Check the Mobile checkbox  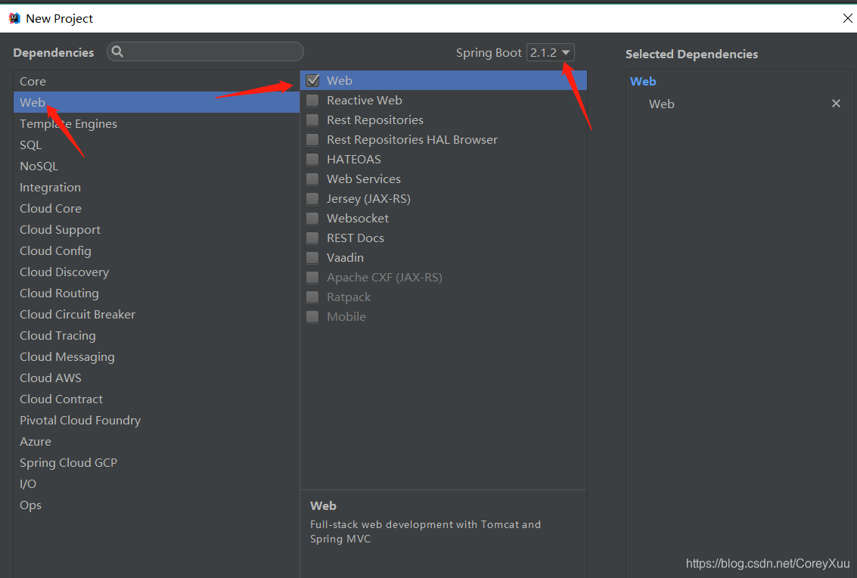click(312, 317)
